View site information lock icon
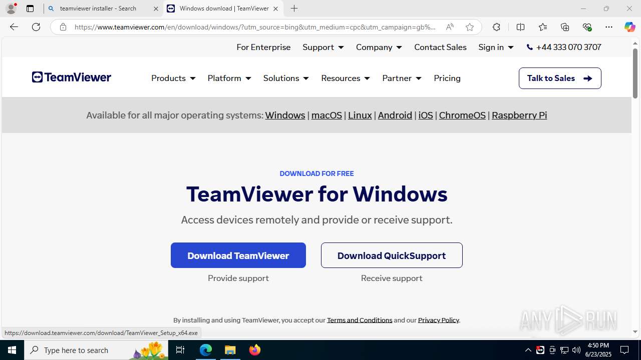 pos(63,27)
